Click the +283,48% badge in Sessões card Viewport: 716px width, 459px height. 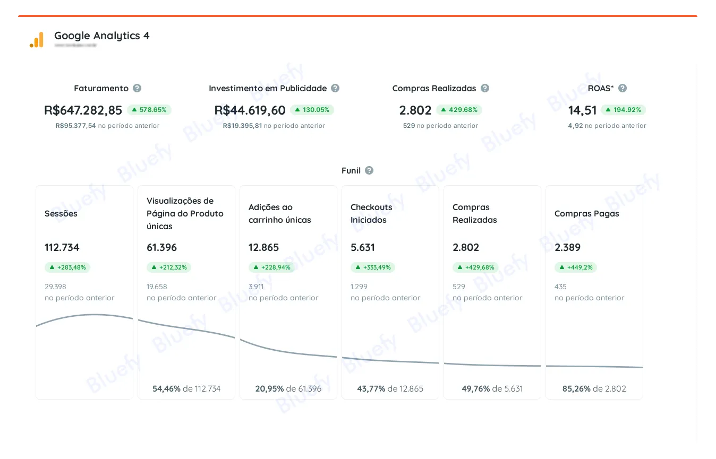click(67, 267)
